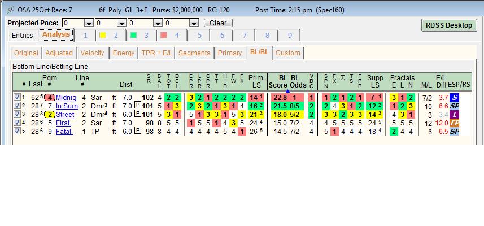The width and height of the screenshot is (484, 226).
Task: Click program number 4 badge for Midniq
Action: coord(50,98)
